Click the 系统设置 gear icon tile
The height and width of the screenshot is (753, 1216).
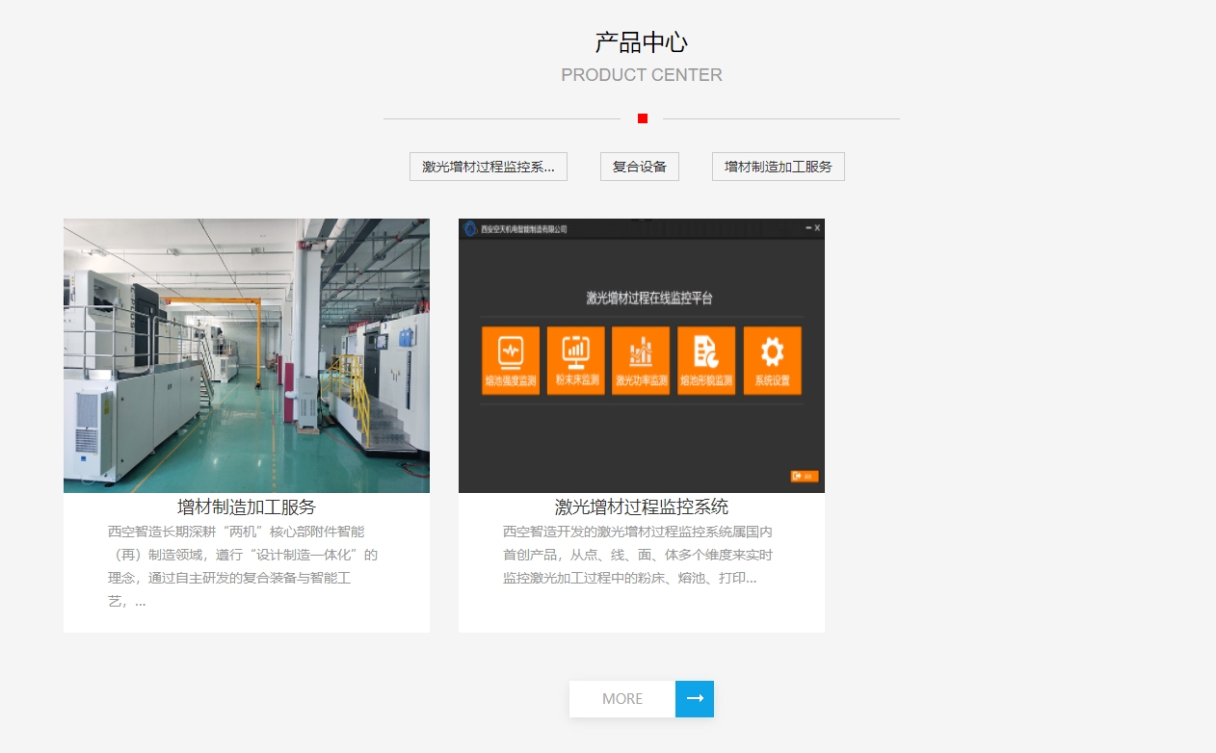click(x=772, y=360)
